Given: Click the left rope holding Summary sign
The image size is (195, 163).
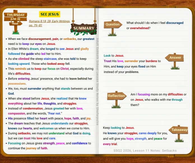Looking at the screenshot, I should pos(73,16).
